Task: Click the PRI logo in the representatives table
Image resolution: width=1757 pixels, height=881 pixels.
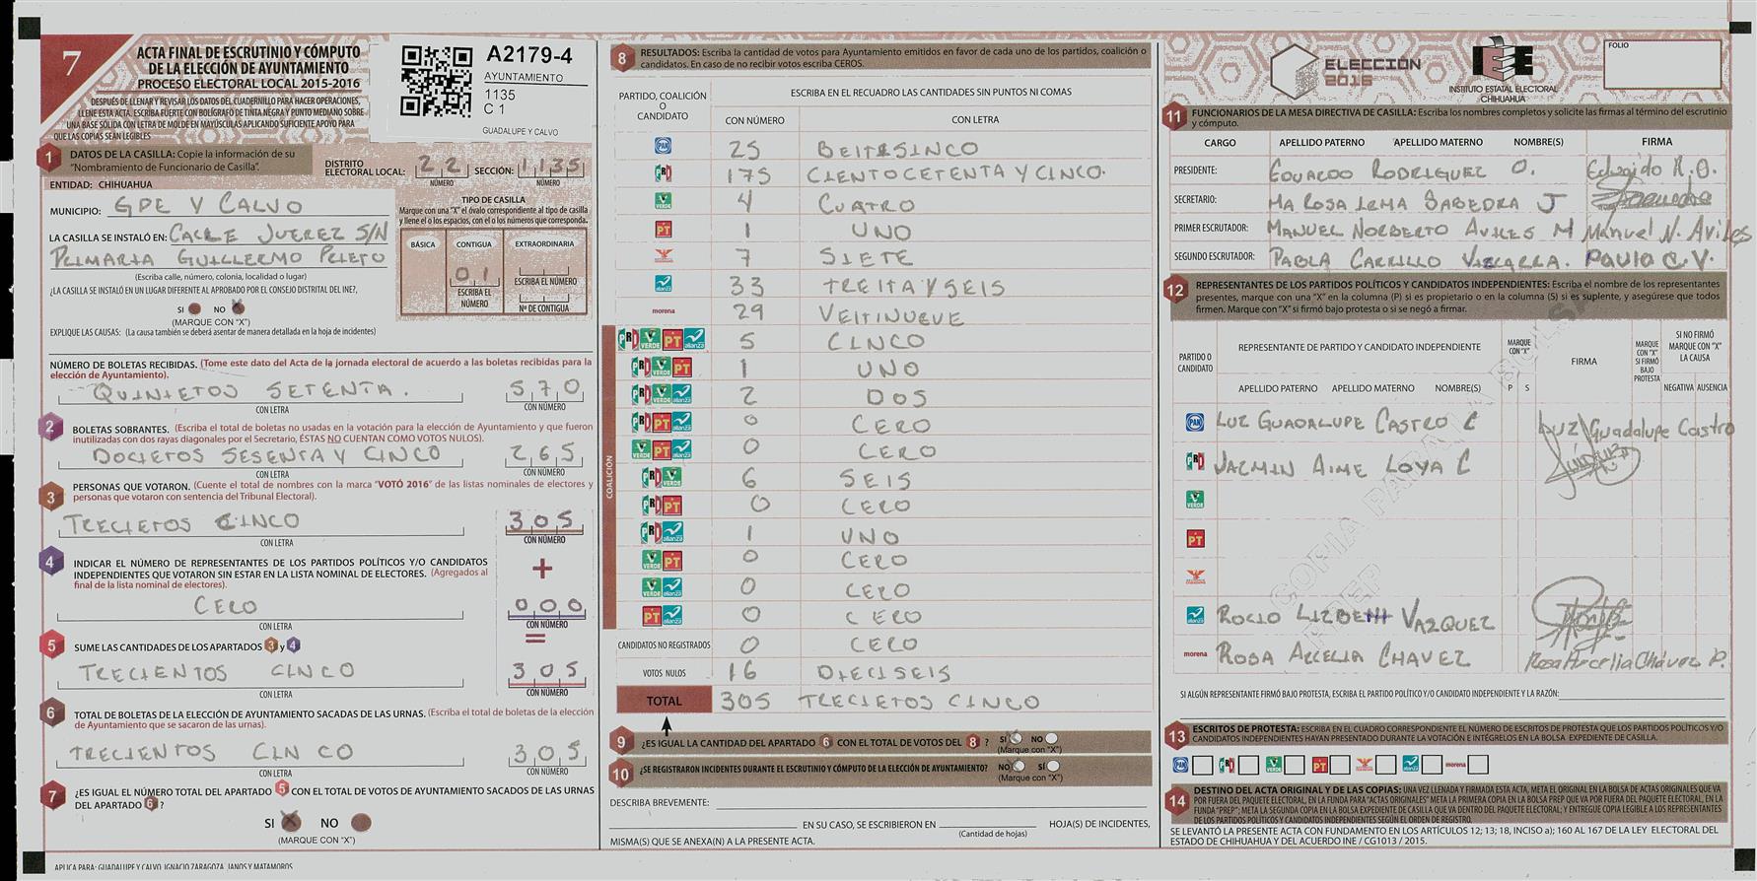Action: pos(1195,461)
